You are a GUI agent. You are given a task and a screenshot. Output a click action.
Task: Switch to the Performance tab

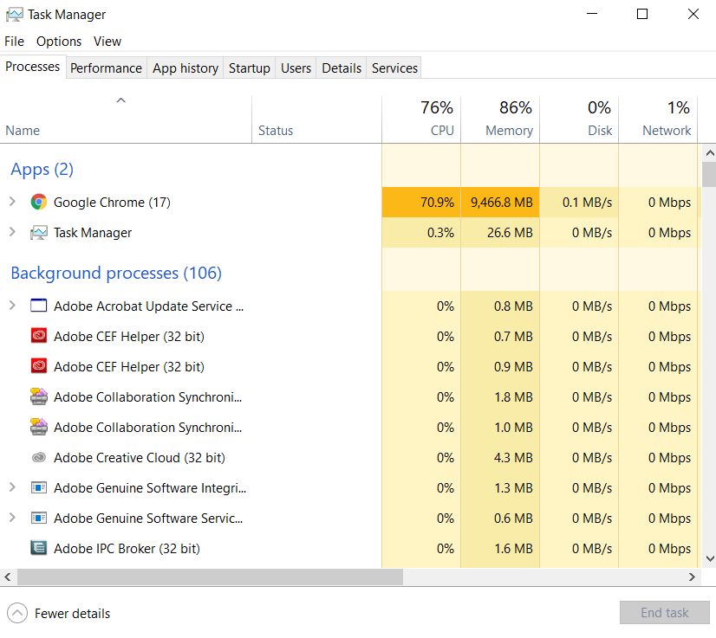pyautogui.click(x=106, y=68)
